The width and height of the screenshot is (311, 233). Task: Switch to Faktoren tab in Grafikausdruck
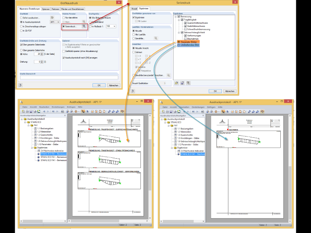point(56,9)
